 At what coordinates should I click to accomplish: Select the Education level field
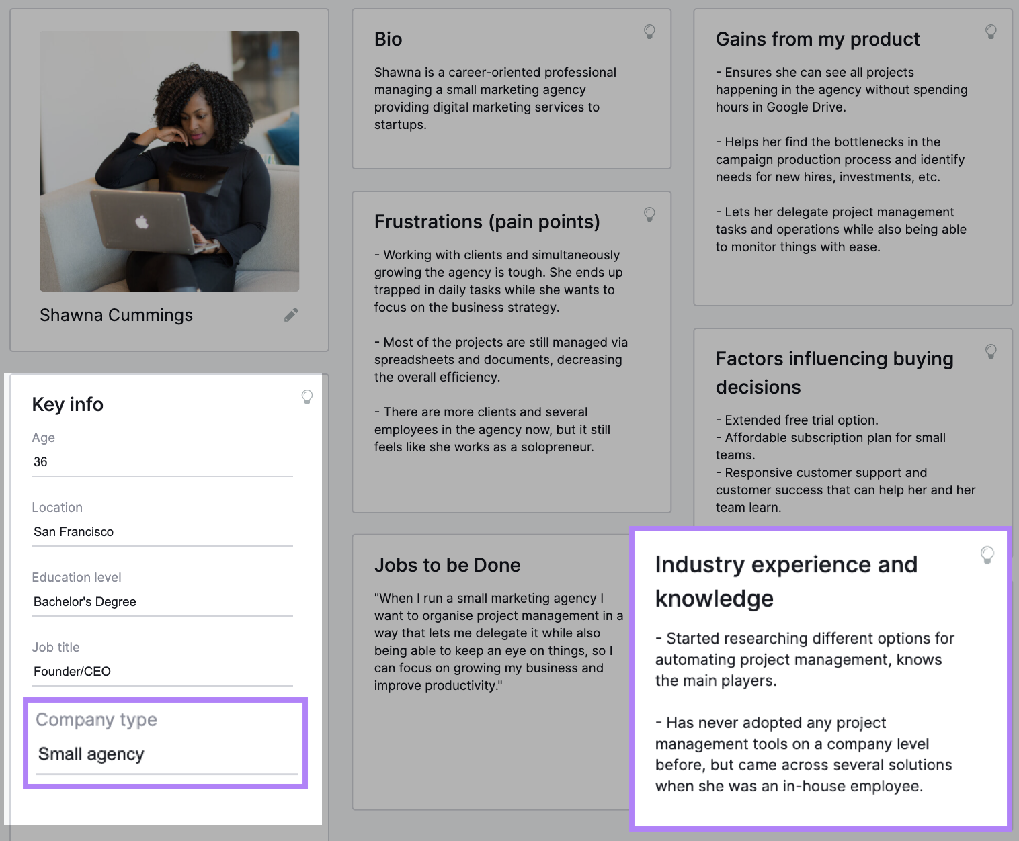click(161, 601)
